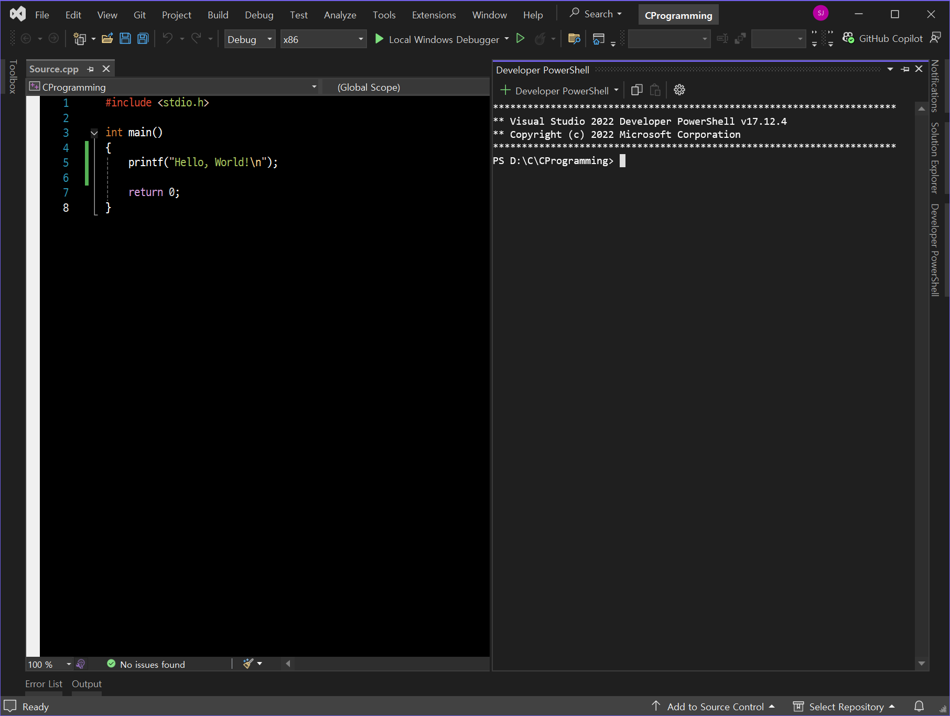Viewport: 950px width, 716px height.
Task: Click the Redo arrow icon
Action: pyautogui.click(x=196, y=38)
